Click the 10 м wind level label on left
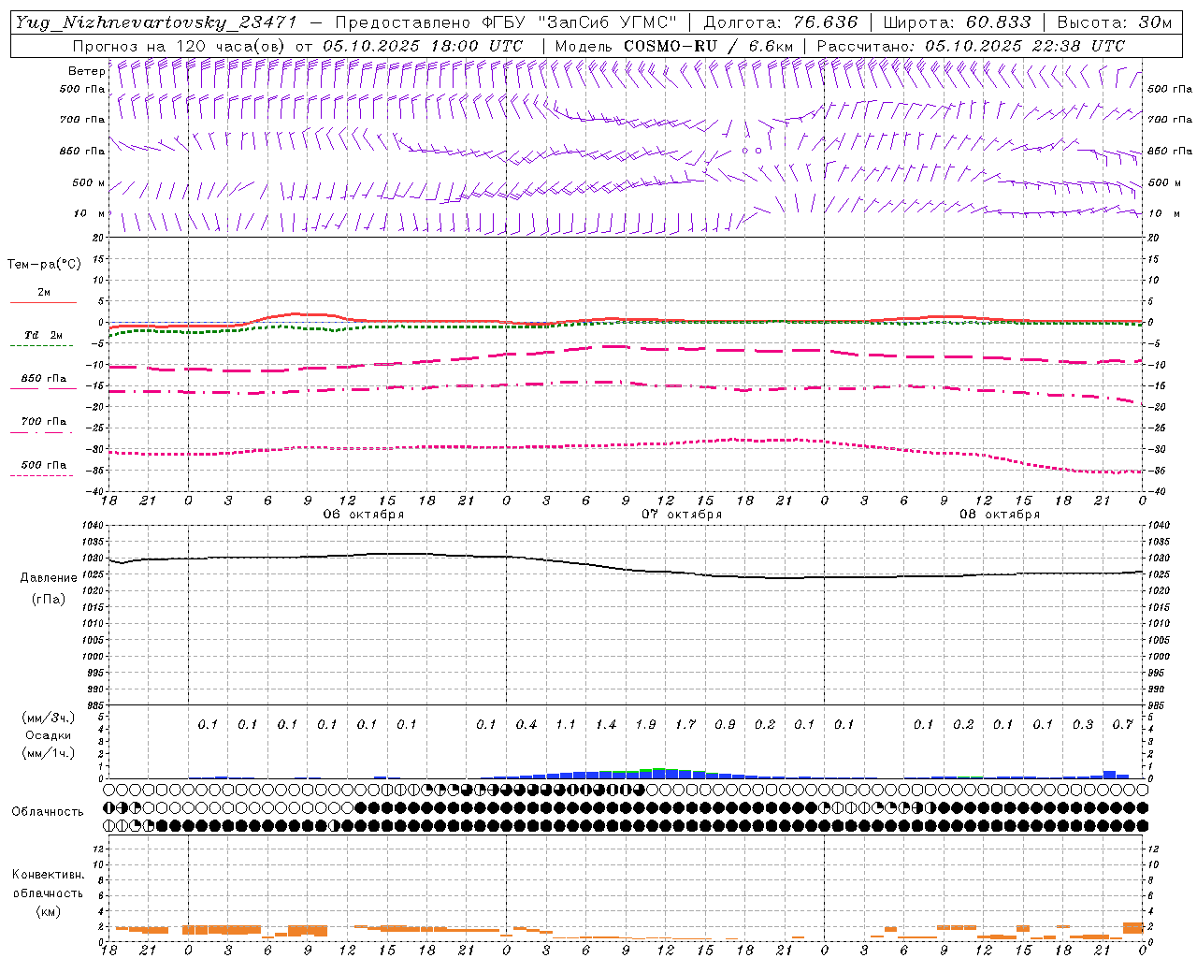 click(x=89, y=214)
